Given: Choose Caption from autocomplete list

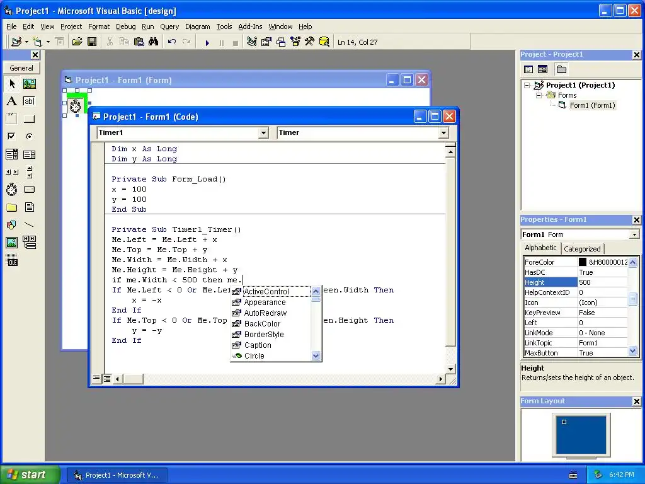Looking at the screenshot, I should pyautogui.click(x=258, y=345).
